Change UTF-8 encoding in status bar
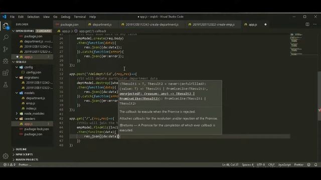Image resolution: width=321 pixels, height=180 pixels. pos(261,164)
